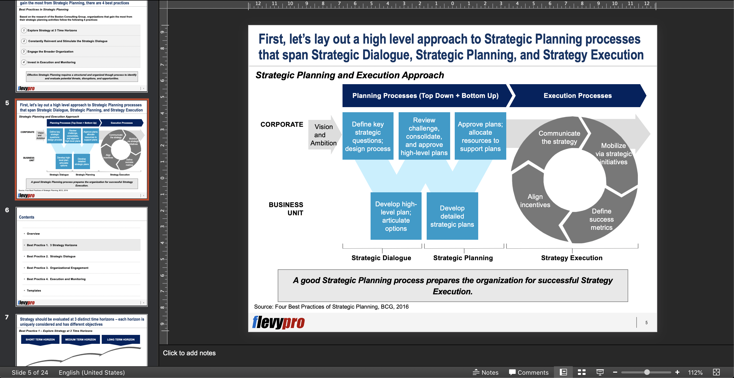Select Develop detailed strategic plans box
The width and height of the screenshot is (734, 378).
coord(452,216)
